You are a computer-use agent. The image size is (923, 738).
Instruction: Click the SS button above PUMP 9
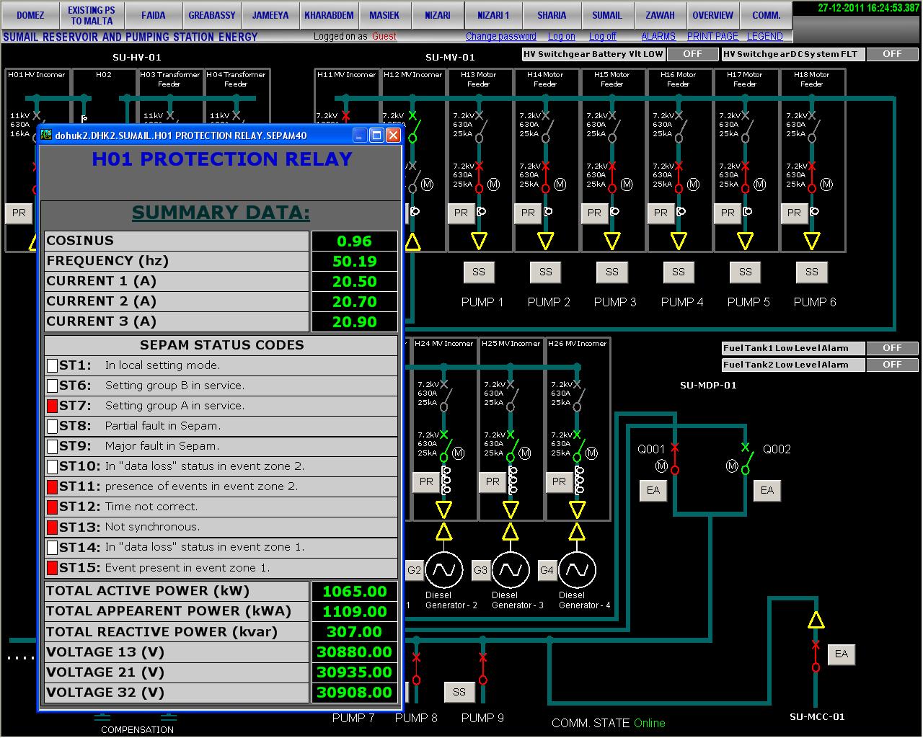tap(459, 692)
